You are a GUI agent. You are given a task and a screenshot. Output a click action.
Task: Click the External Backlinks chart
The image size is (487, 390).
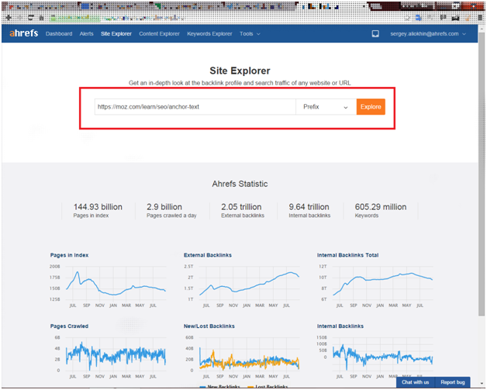242,285
